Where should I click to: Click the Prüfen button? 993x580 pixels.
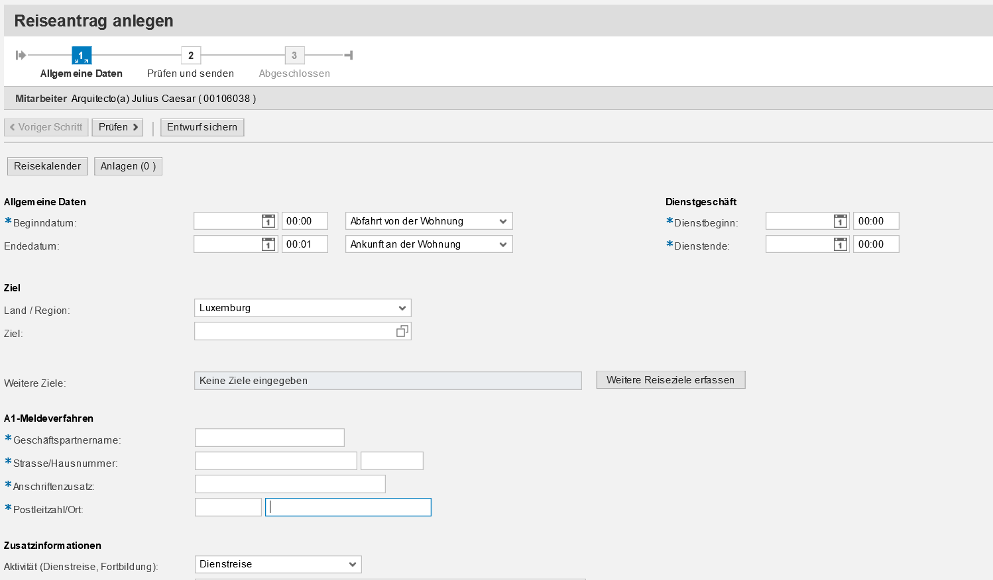pyautogui.click(x=117, y=126)
